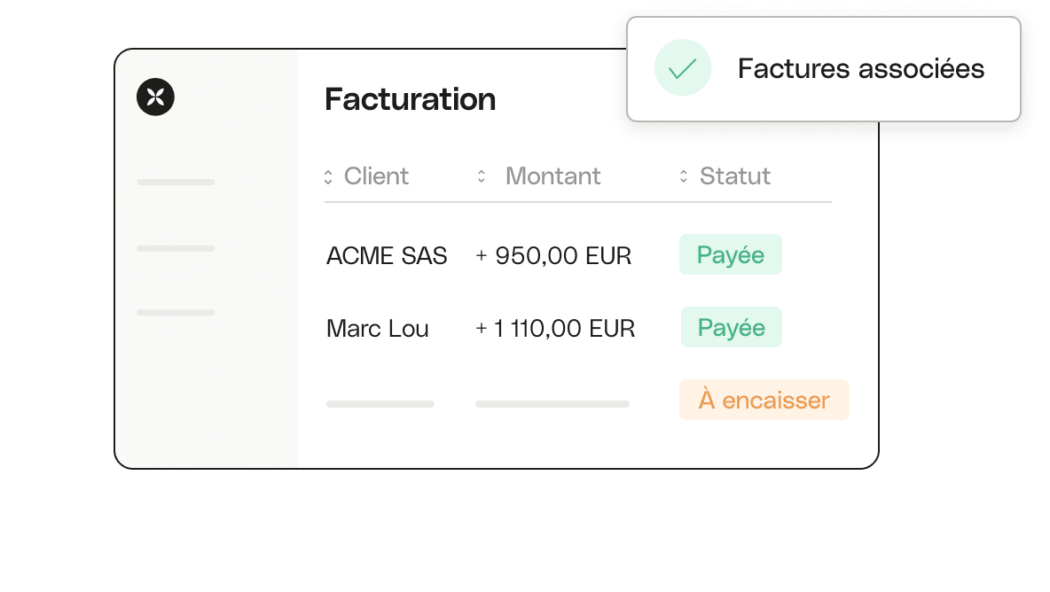
Task: Click the green checkmark circle icon
Action: click(x=682, y=67)
